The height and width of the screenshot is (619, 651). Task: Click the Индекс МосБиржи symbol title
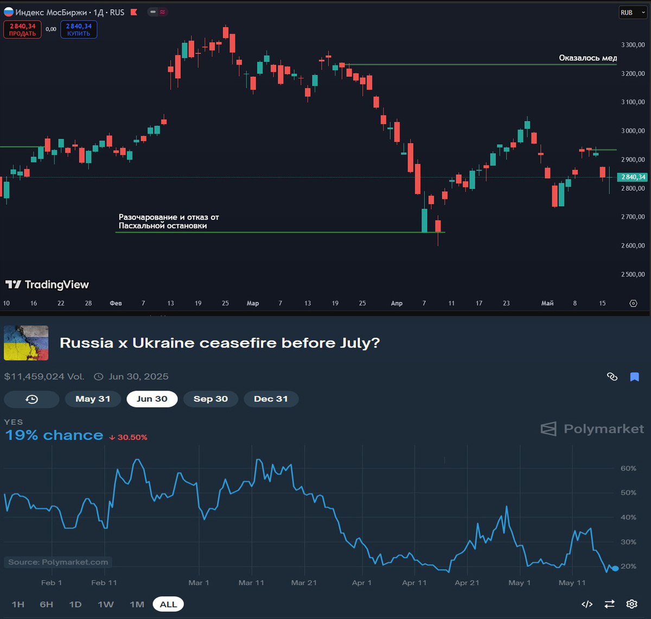tap(50, 12)
